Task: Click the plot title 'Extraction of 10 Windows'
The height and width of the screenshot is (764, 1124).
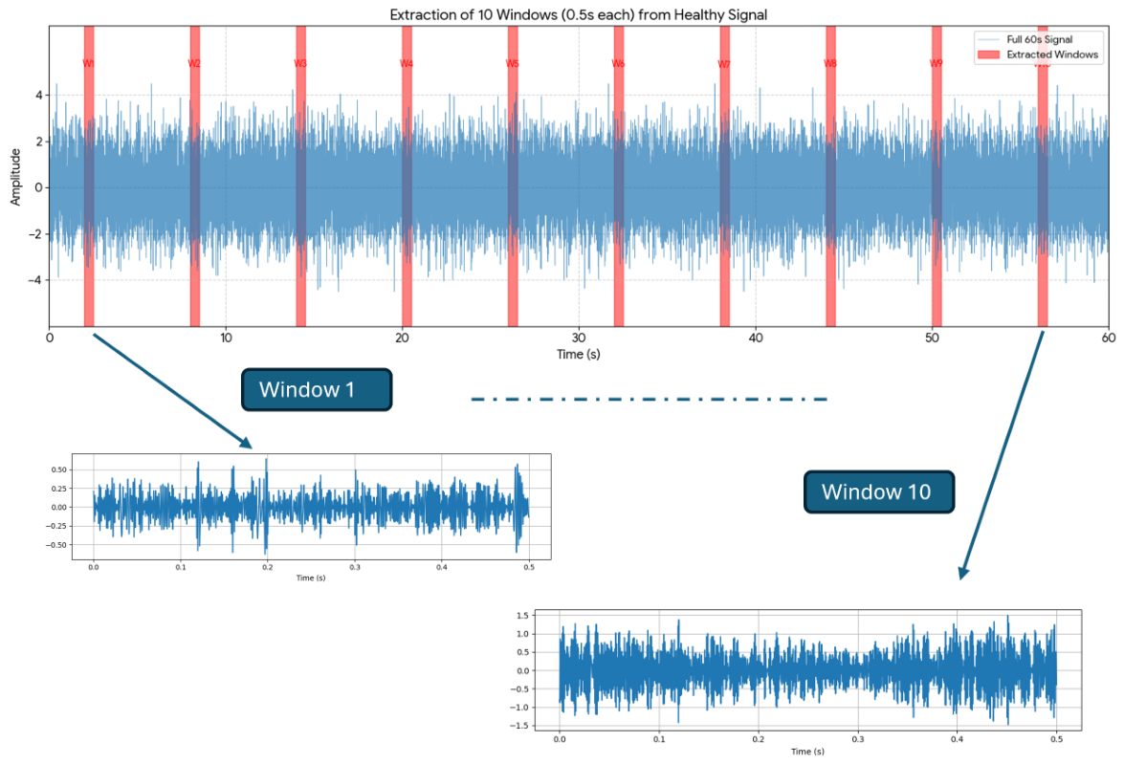Action: [x=579, y=14]
